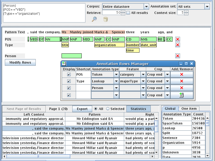
Task: Open the Annotation set dropdown
Action: click(x=207, y=6)
